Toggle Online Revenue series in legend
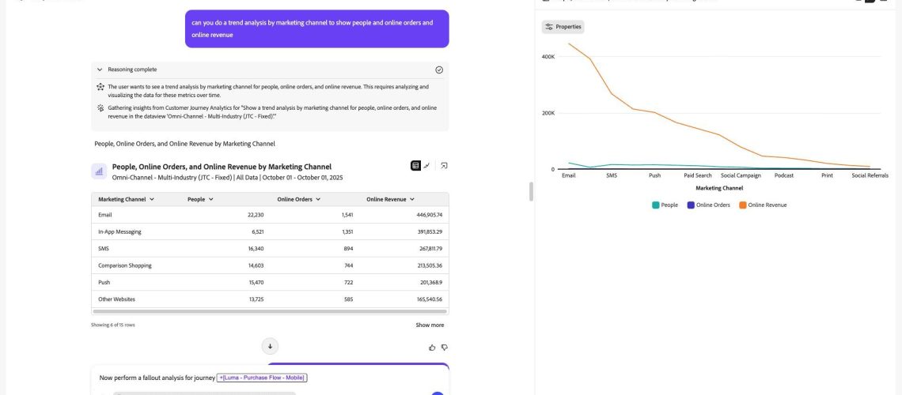Image resolution: width=902 pixels, height=395 pixels. [x=762, y=205]
